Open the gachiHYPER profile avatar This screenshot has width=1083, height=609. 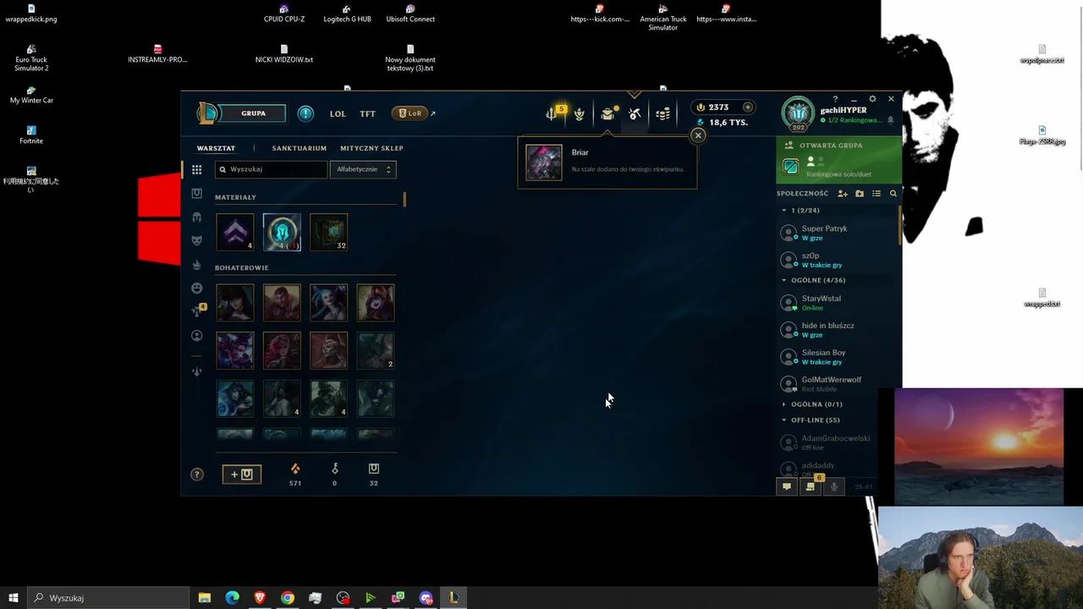(x=798, y=113)
